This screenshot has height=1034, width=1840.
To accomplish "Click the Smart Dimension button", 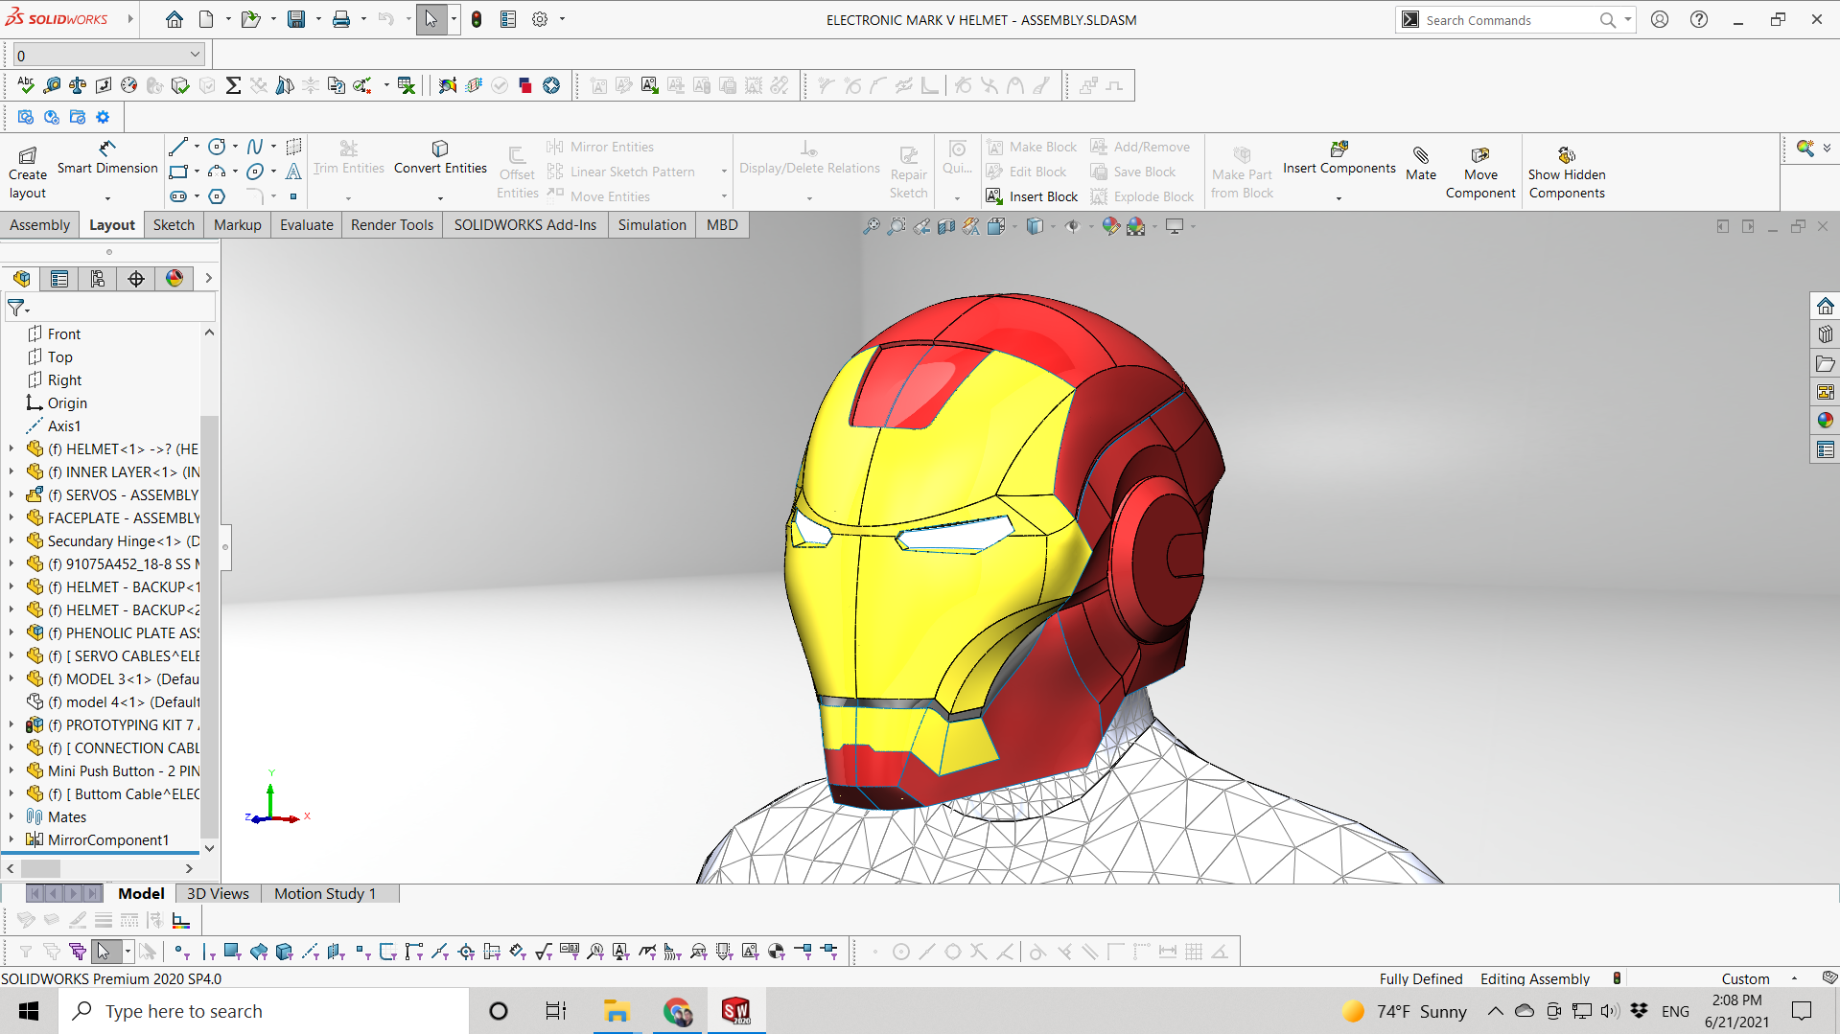I will (x=107, y=158).
